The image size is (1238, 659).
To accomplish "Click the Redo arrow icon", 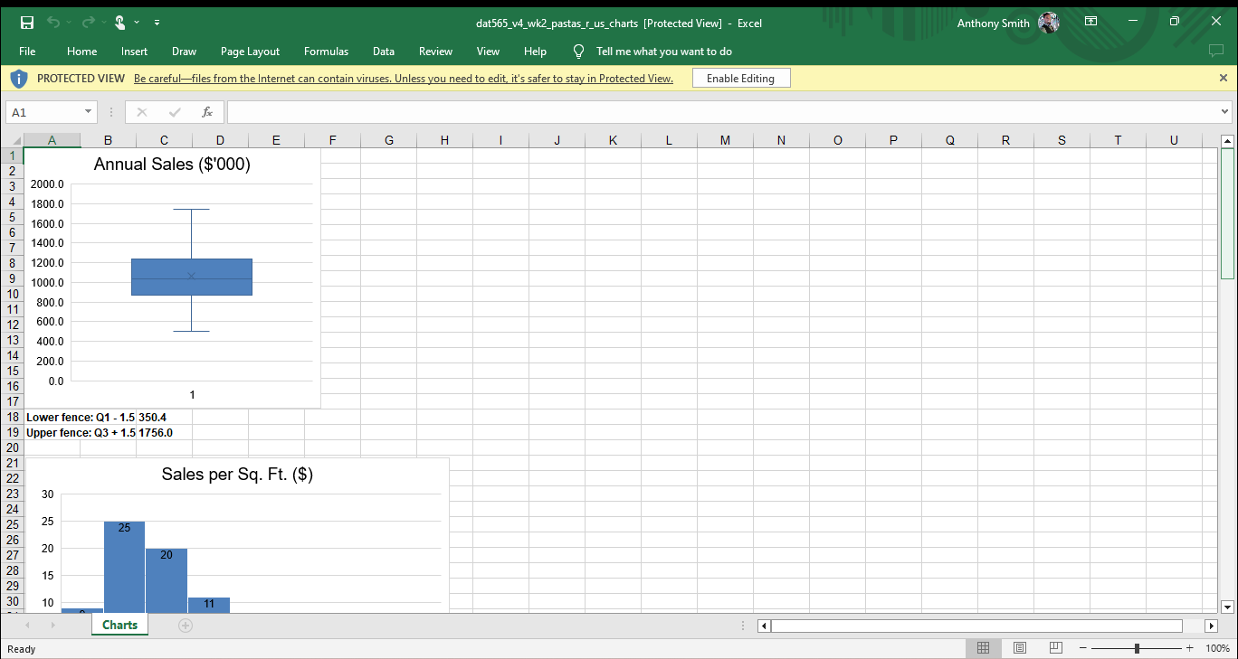I will [x=90, y=23].
